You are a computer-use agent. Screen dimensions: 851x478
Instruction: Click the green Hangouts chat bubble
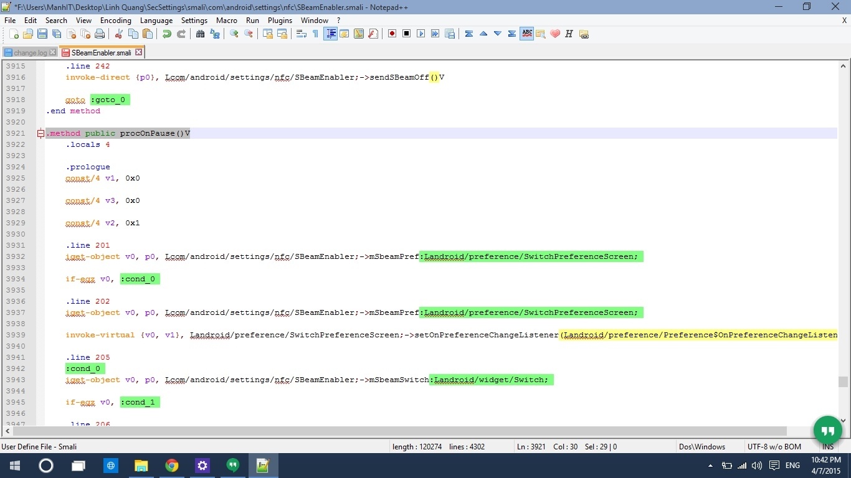(828, 430)
